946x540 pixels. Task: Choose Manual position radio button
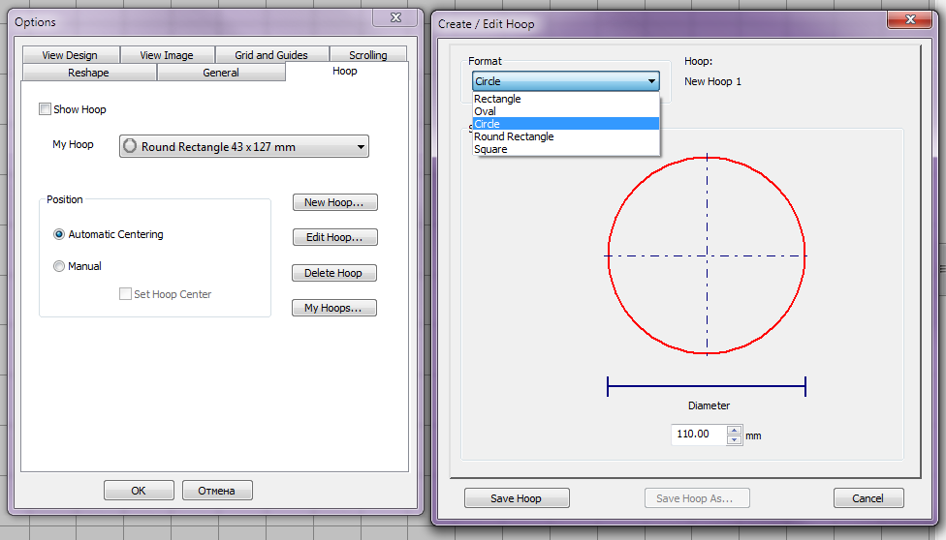(60, 266)
